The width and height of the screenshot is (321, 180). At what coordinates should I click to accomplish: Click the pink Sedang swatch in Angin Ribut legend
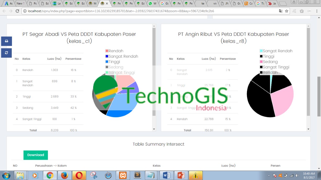tap(261, 62)
